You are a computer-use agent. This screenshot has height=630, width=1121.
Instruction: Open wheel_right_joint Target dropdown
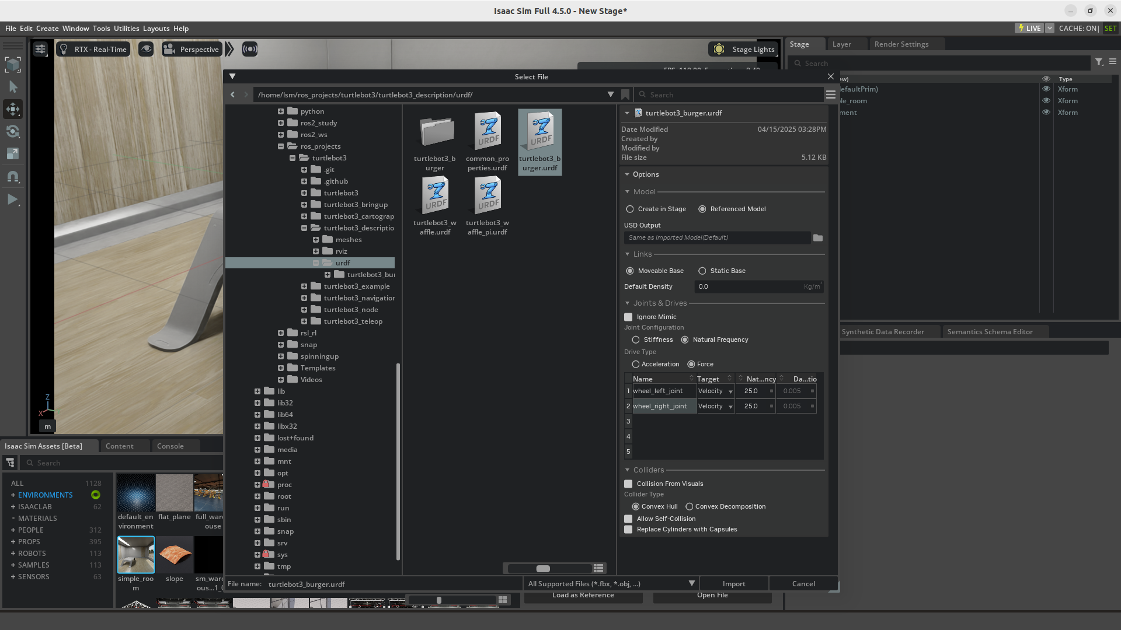(716, 406)
